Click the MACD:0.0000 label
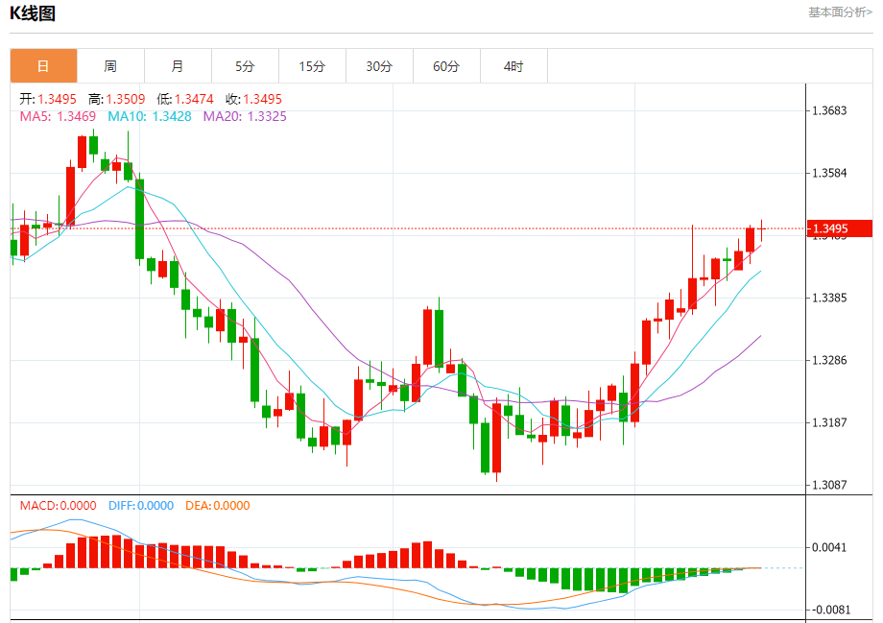Screen dimensions: 883x623 tap(58, 506)
